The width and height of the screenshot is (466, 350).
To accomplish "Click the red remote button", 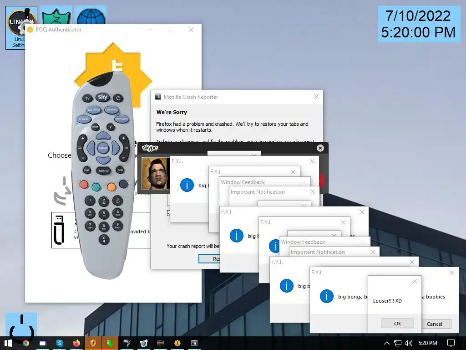I will pos(84,185).
